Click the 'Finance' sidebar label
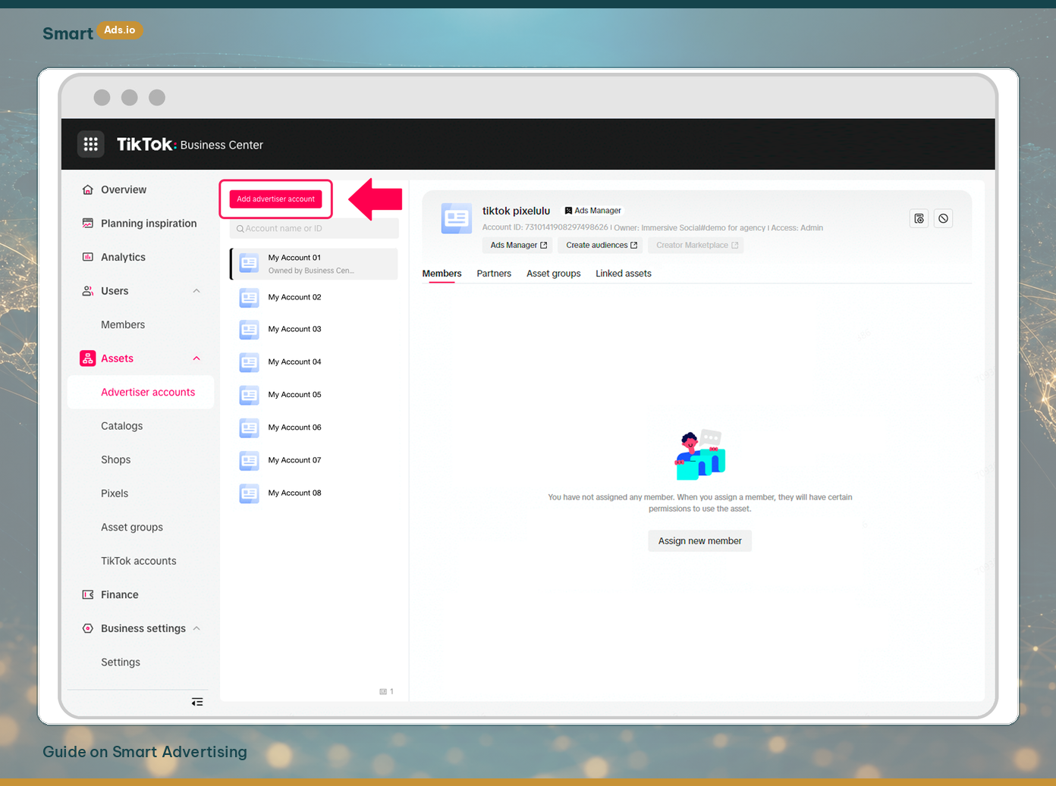 coord(120,595)
